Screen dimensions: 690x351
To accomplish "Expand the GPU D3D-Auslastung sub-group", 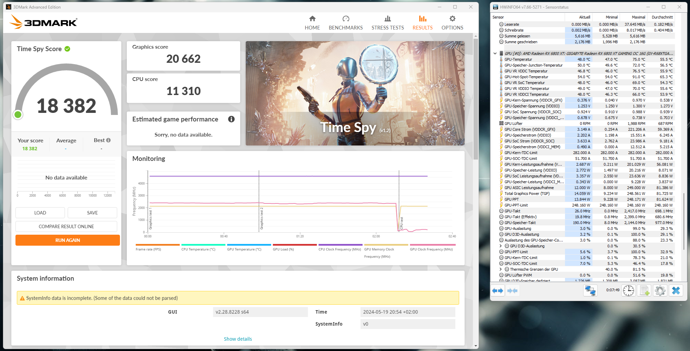I will pos(501,246).
